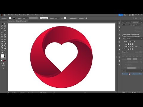This screenshot has height=107, width=143.
Task: Click the Stroke label in control bar
Action: click(x=19, y=18)
